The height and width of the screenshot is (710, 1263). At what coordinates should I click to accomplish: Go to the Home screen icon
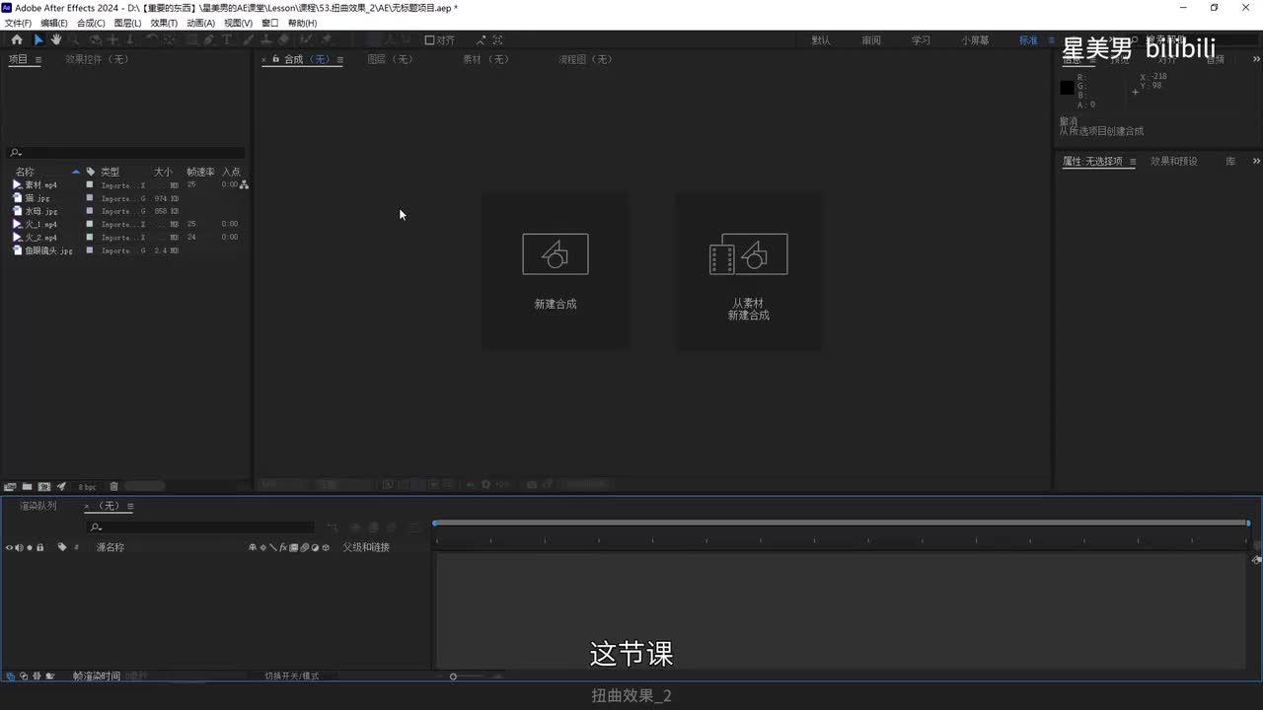click(x=16, y=39)
